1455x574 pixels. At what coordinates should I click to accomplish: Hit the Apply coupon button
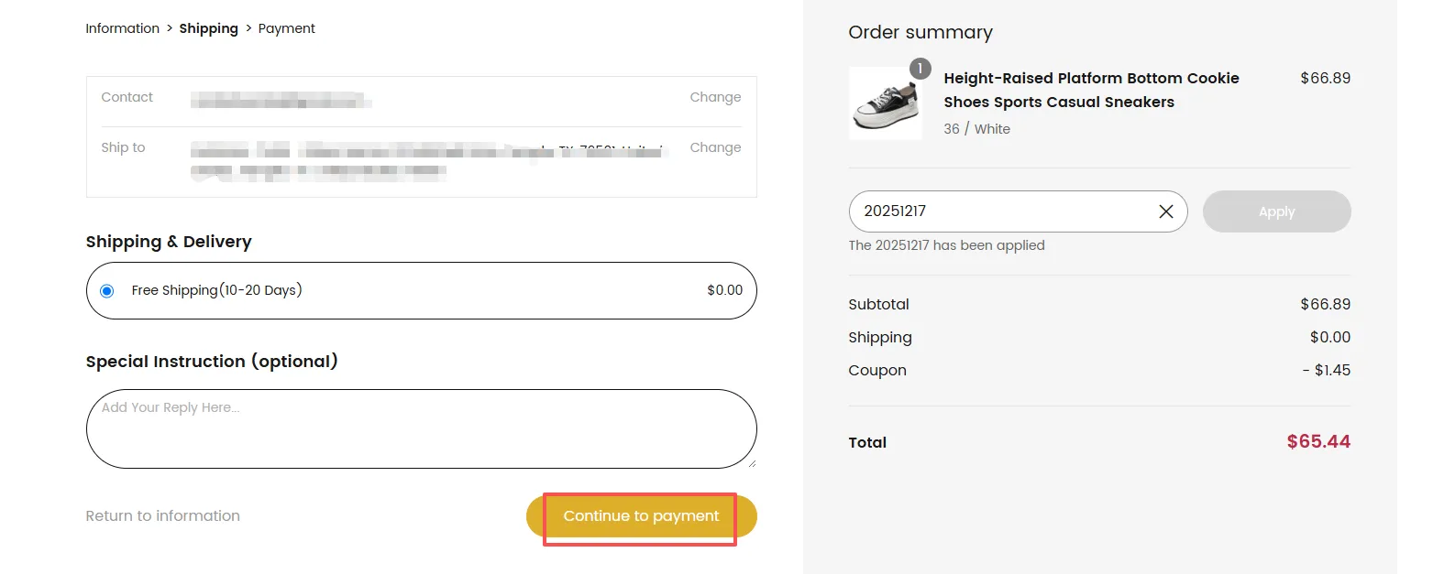1276,211
